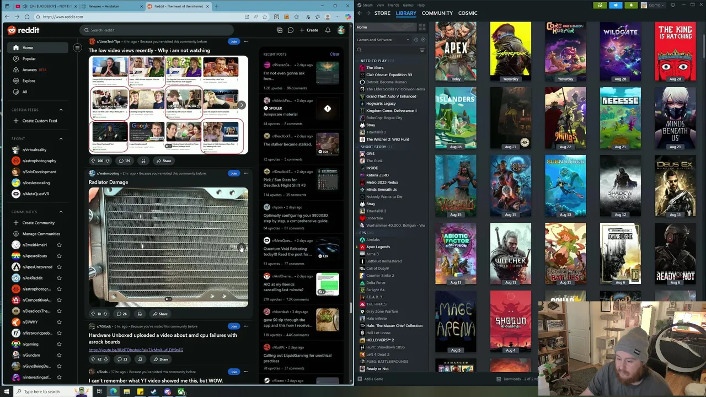The image size is (706, 397).
Task: Star the r/DiWHY community
Action: (x=59, y=322)
